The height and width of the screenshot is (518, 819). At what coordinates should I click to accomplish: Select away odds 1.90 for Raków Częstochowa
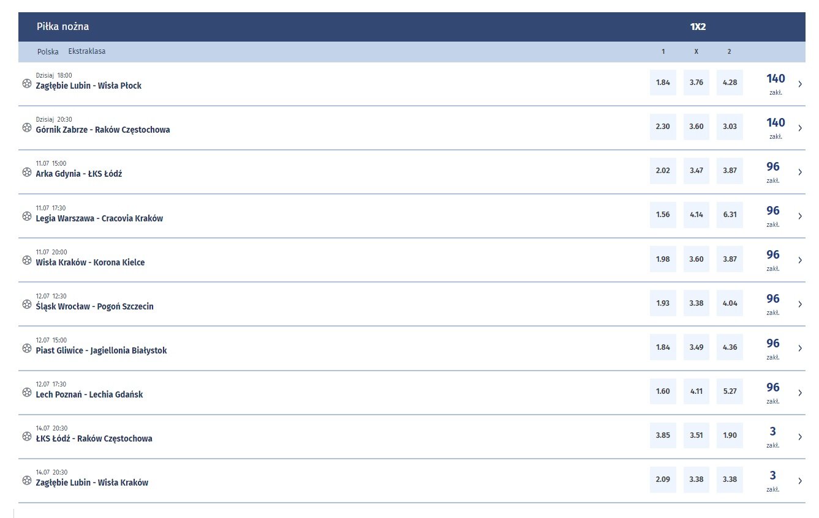point(730,435)
